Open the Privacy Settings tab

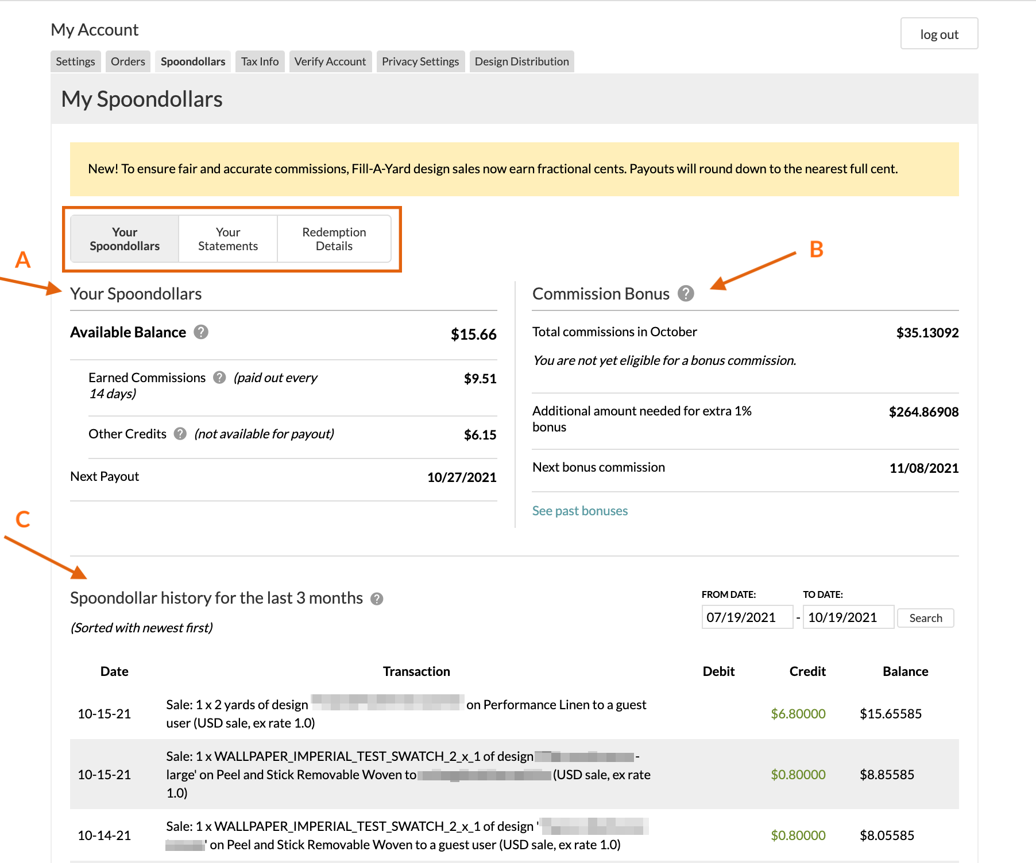[420, 61]
